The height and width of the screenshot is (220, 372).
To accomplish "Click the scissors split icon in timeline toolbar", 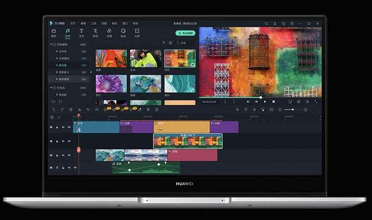I will click(79, 110).
